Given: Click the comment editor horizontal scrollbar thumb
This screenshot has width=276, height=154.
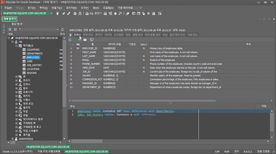Looking at the screenshot, I should click(87, 141).
